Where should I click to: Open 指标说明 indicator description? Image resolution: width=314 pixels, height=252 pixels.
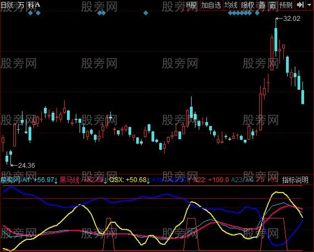[295, 180]
